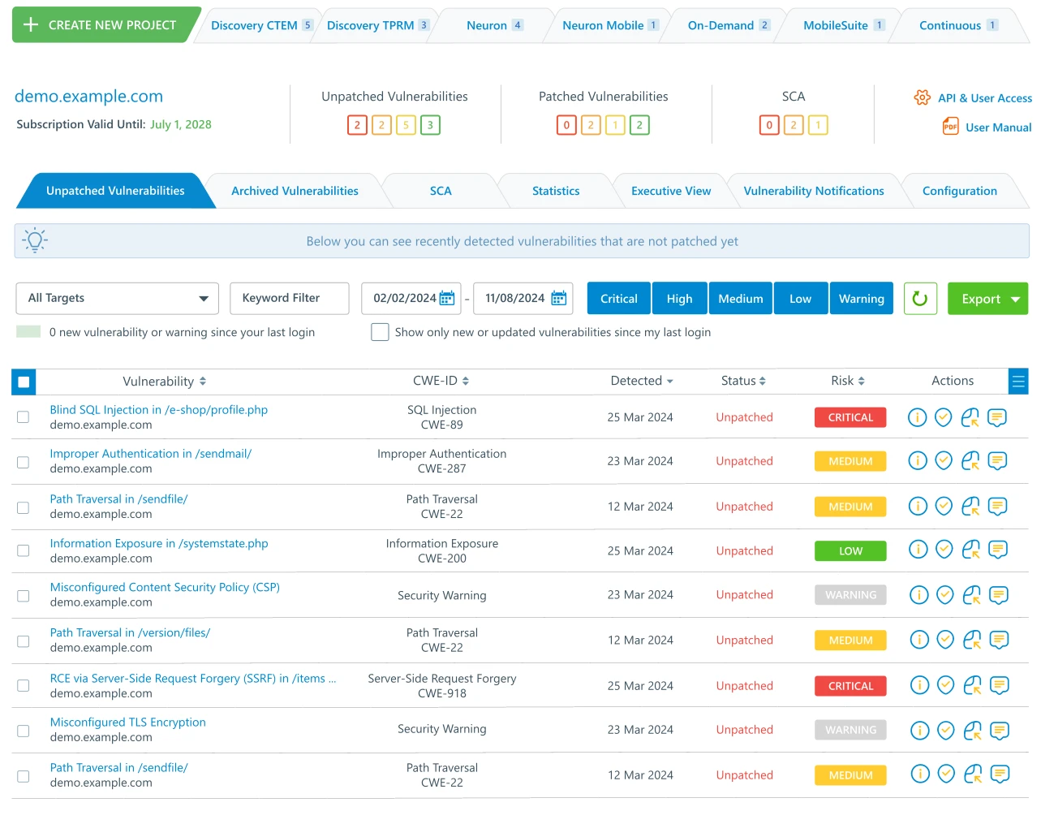Click the green refresh icon button
The image size is (1041, 824).
click(919, 299)
